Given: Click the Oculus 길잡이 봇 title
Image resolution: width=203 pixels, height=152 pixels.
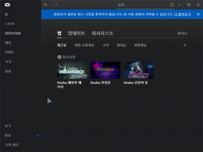Looking at the screenshot, I should point(136,83).
